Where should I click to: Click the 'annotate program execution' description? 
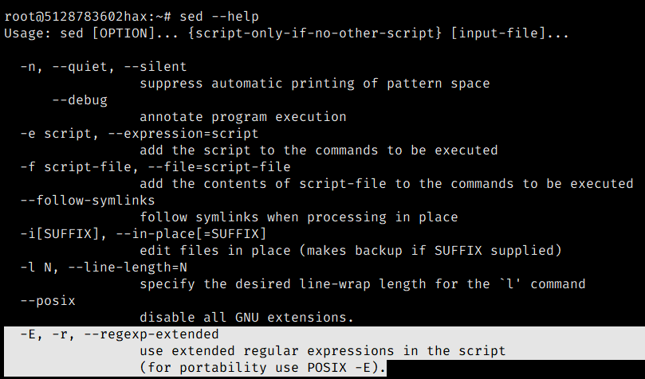coord(243,117)
